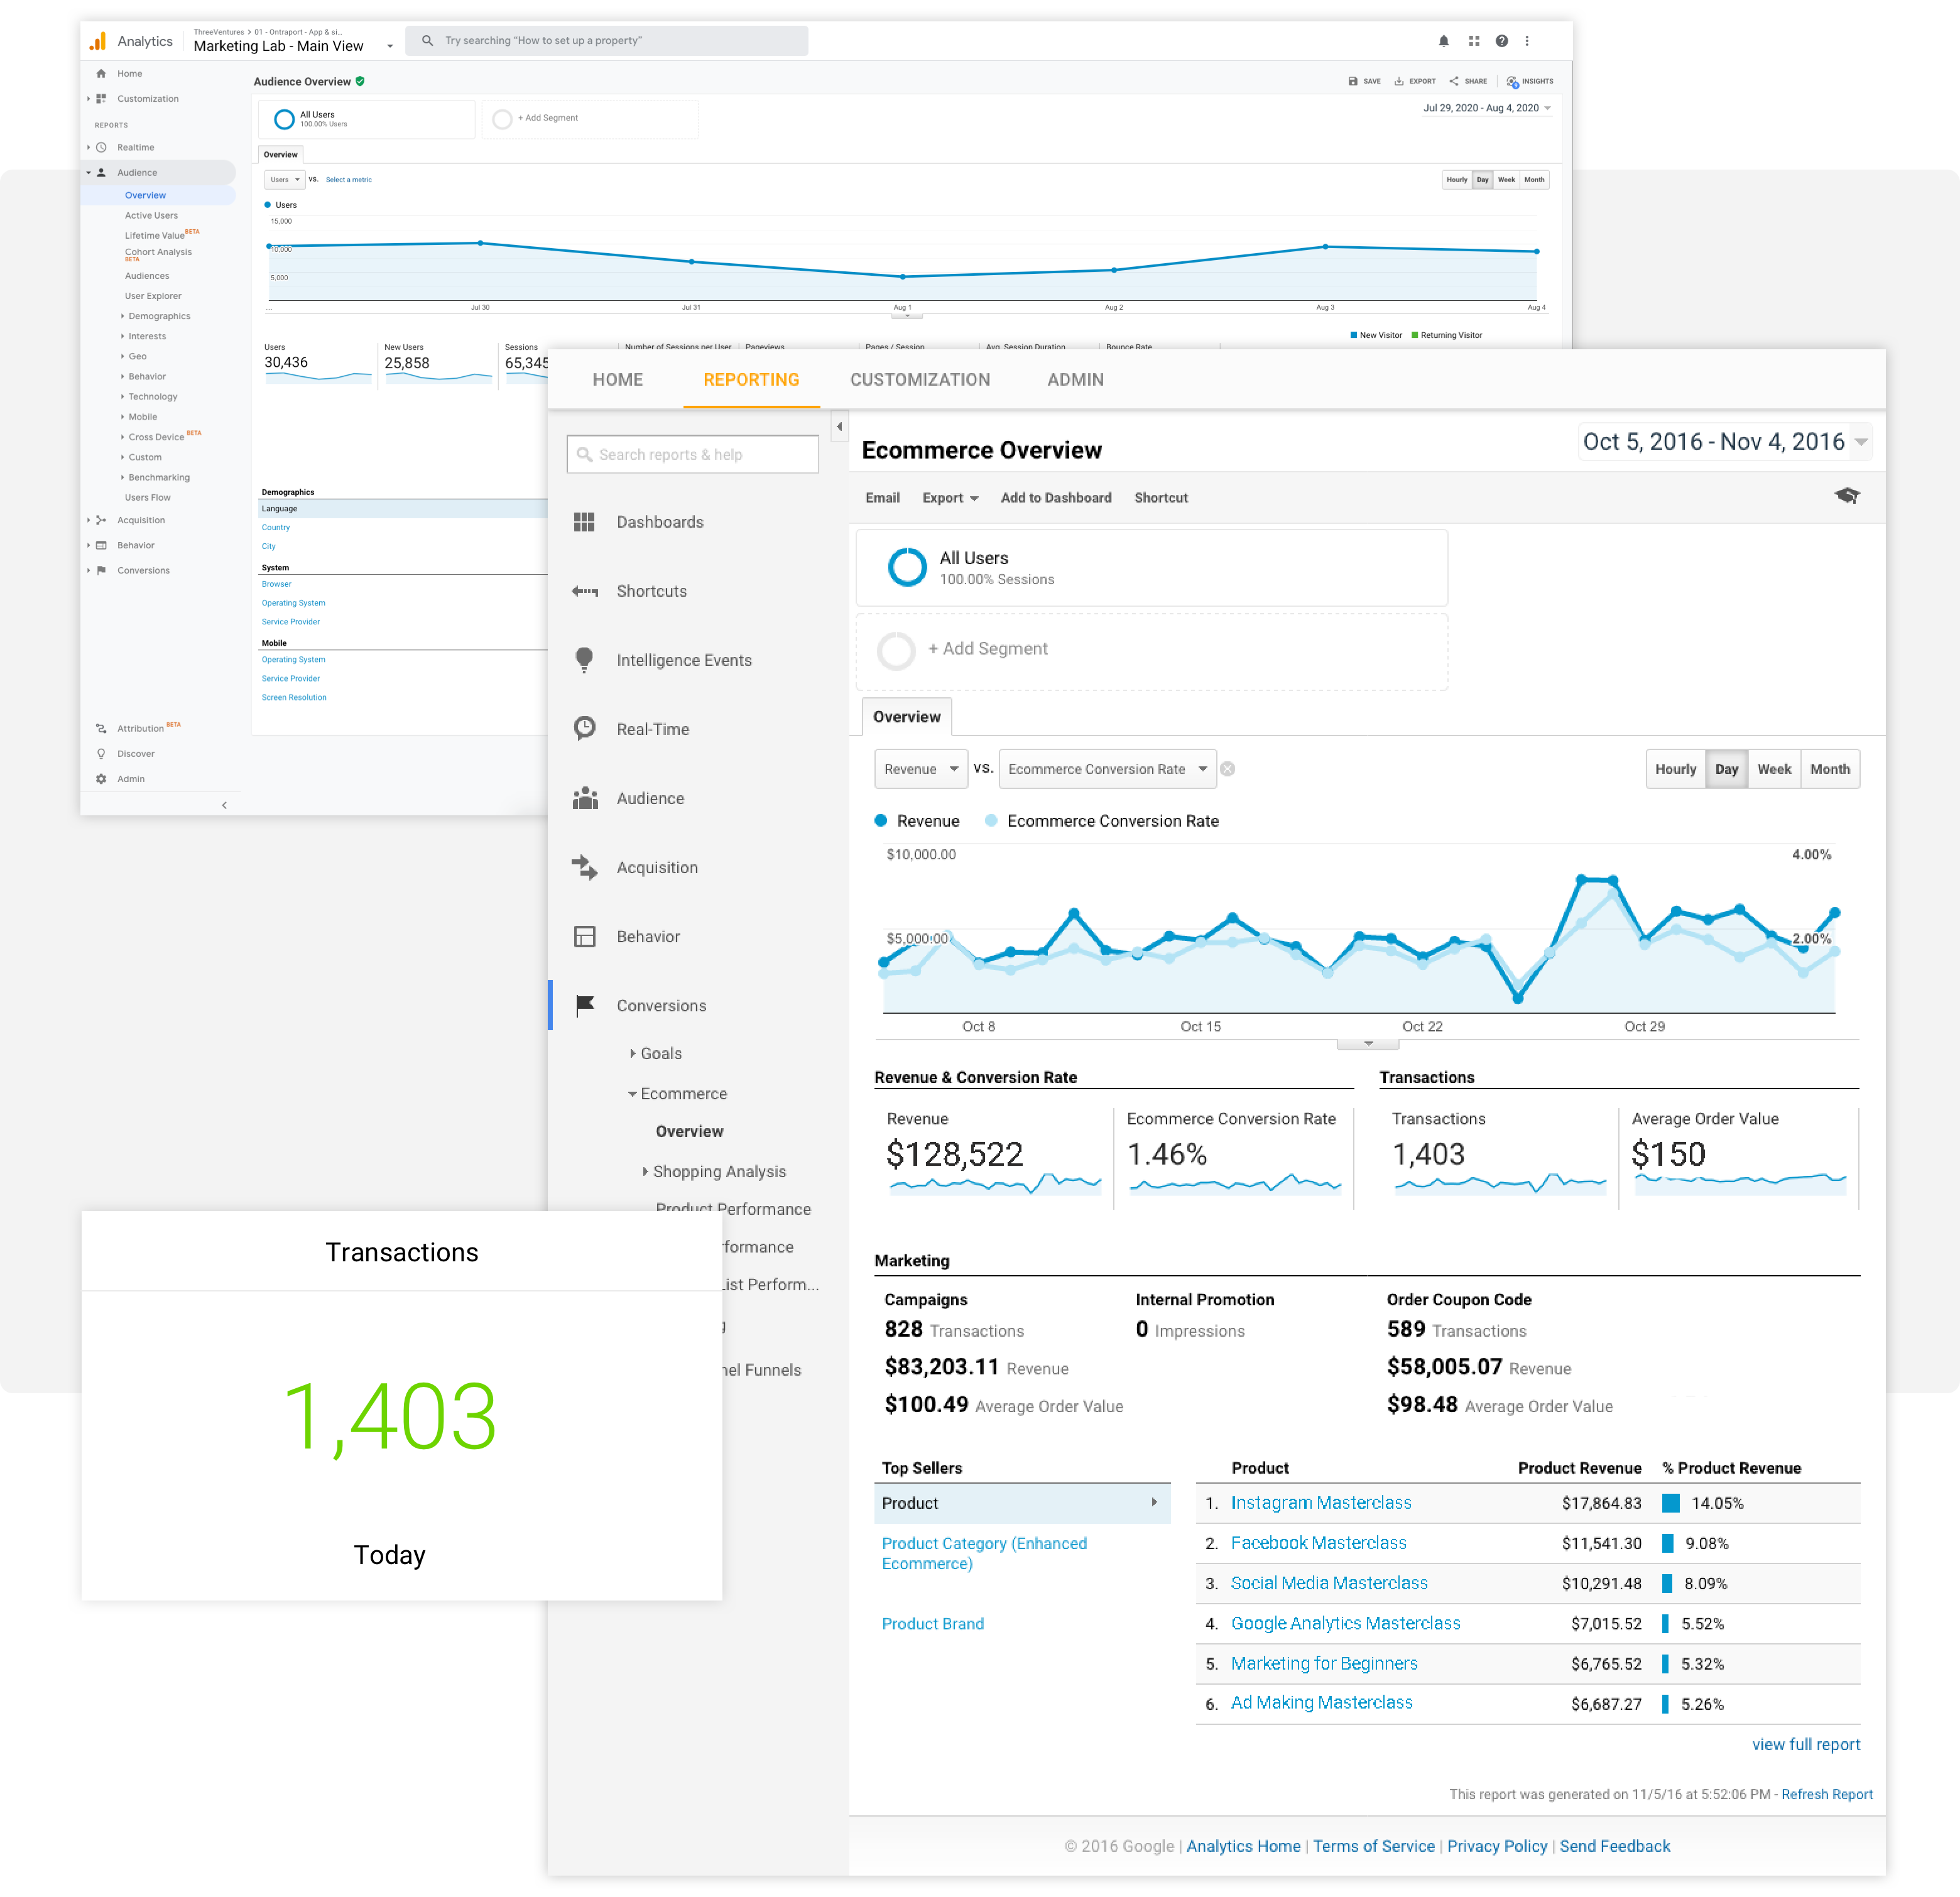The height and width of the screenshot is (1897, 1960).
Task: Open Intelligence Events reports
Action: tap(684, 660)
